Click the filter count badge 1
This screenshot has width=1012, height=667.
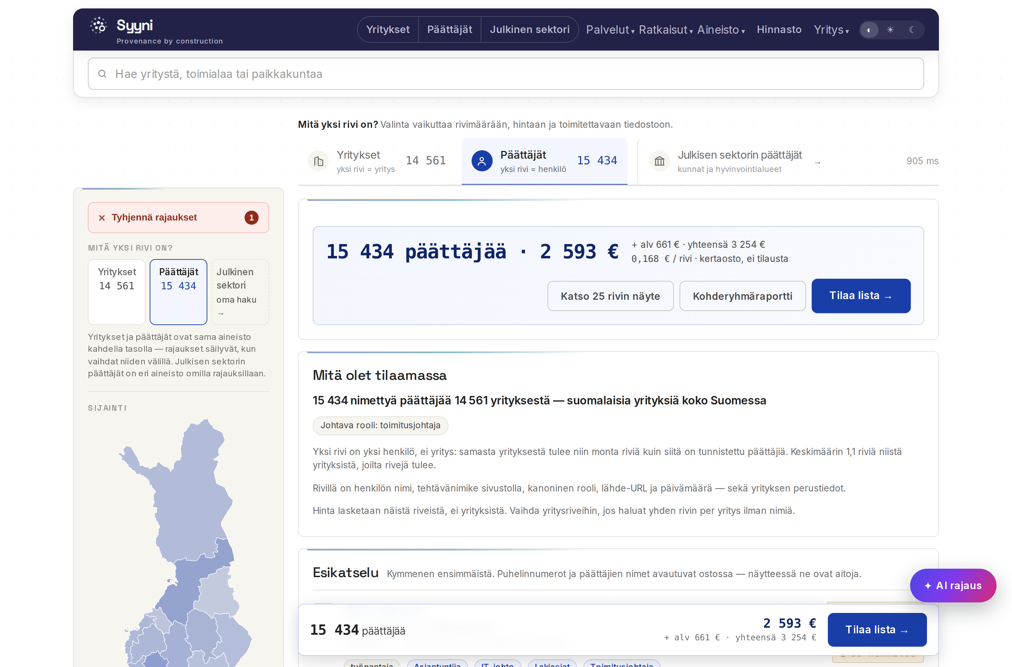(x=251, y=218)
